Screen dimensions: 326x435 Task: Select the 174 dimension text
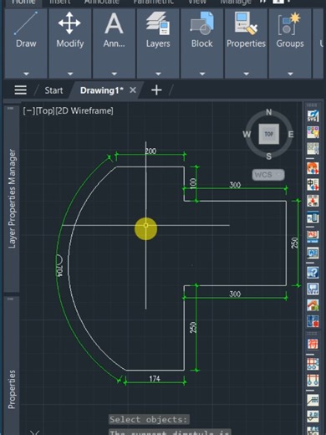(155, 379)
